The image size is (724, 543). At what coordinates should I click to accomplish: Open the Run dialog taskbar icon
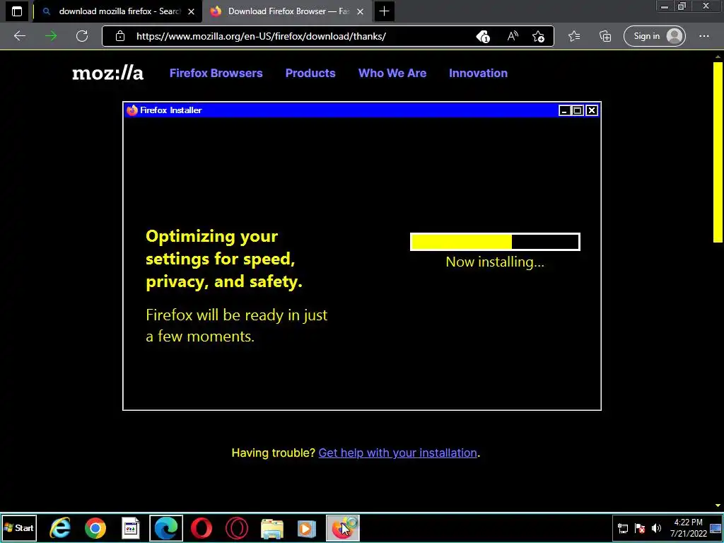(131, 528)
